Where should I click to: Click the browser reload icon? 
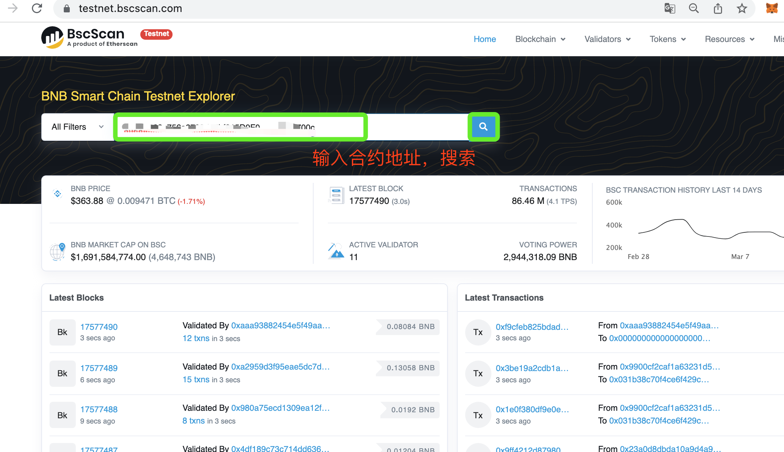pyautogui.click(x=37, y=8)
